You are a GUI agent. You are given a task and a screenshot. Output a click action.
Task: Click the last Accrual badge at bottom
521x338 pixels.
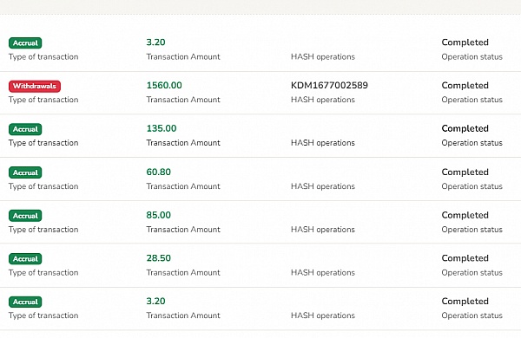[25, 302]
